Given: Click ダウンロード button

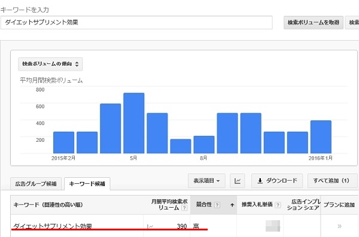Looking at the screenshot, I should pos(277,181).
